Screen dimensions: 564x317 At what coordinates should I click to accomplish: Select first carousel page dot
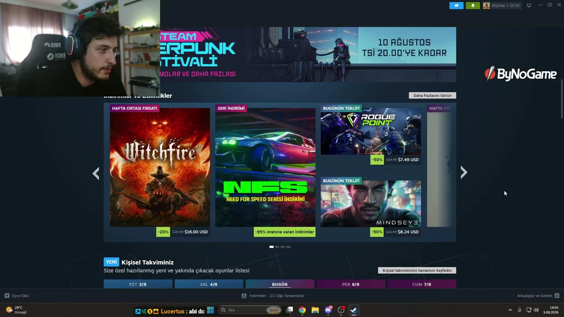271,247
